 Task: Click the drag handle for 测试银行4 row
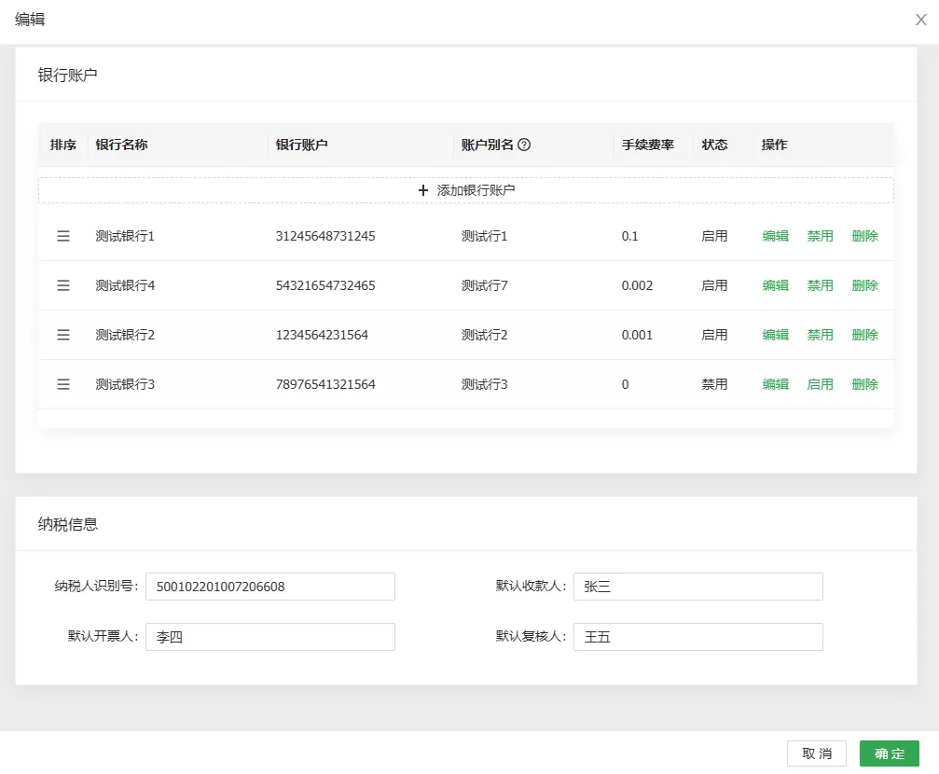63,285
